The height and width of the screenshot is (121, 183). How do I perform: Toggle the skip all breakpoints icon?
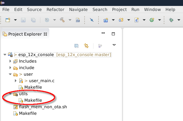(x=92, y=20)
